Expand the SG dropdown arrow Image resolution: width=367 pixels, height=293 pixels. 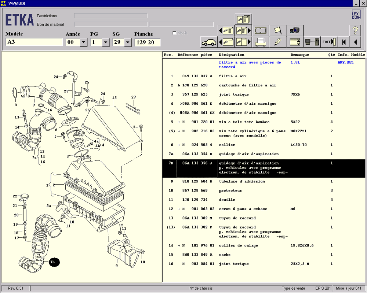coord(128,42)
